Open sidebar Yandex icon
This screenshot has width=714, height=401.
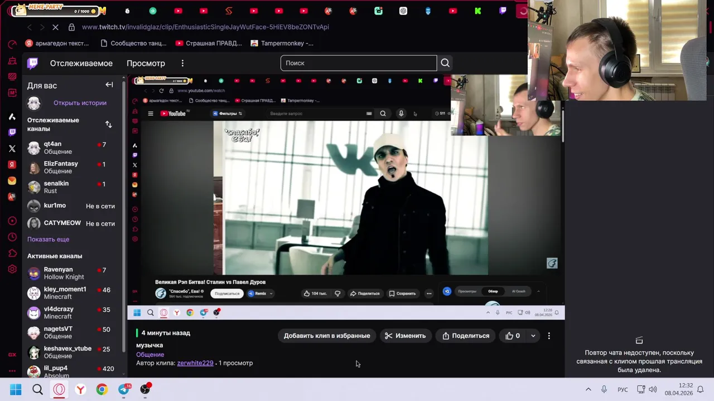point(12,165)
